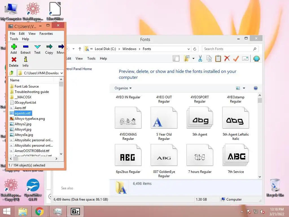
Task: Click the 7-Zip taskbar button
Action: tap(75, 211)
